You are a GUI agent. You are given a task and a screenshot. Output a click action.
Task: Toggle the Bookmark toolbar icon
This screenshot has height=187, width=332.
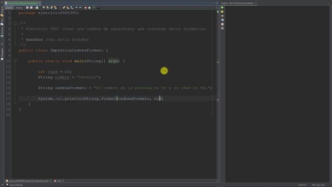click(x=72, y=8)
